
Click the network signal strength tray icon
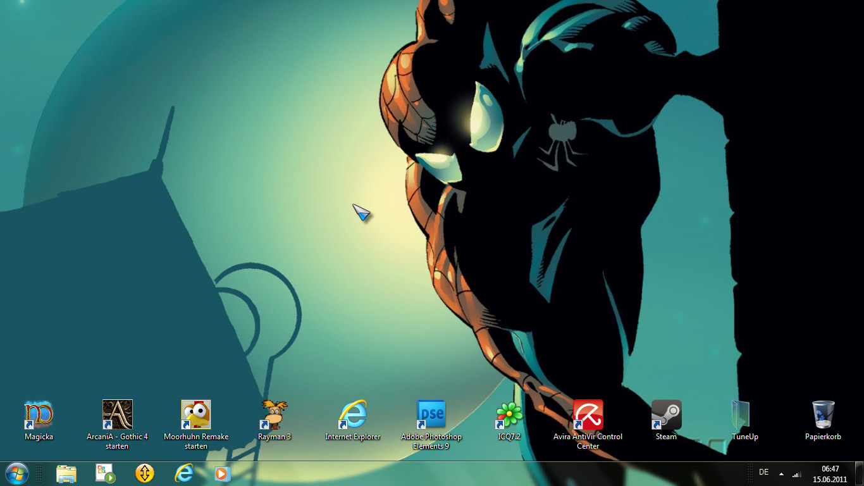coord(797,474)
